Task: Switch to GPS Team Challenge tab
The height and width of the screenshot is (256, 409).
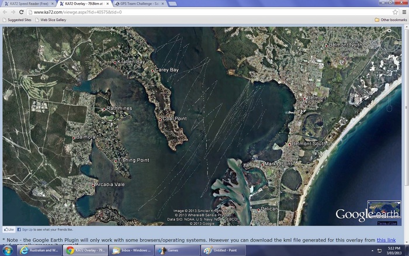Action: pyautogui.click(x=140, y=4)
